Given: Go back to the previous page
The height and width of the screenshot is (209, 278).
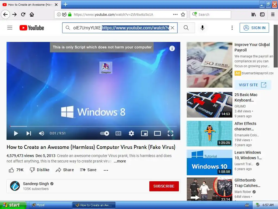Looking at the screenshot, I should [x=5, y=14].
